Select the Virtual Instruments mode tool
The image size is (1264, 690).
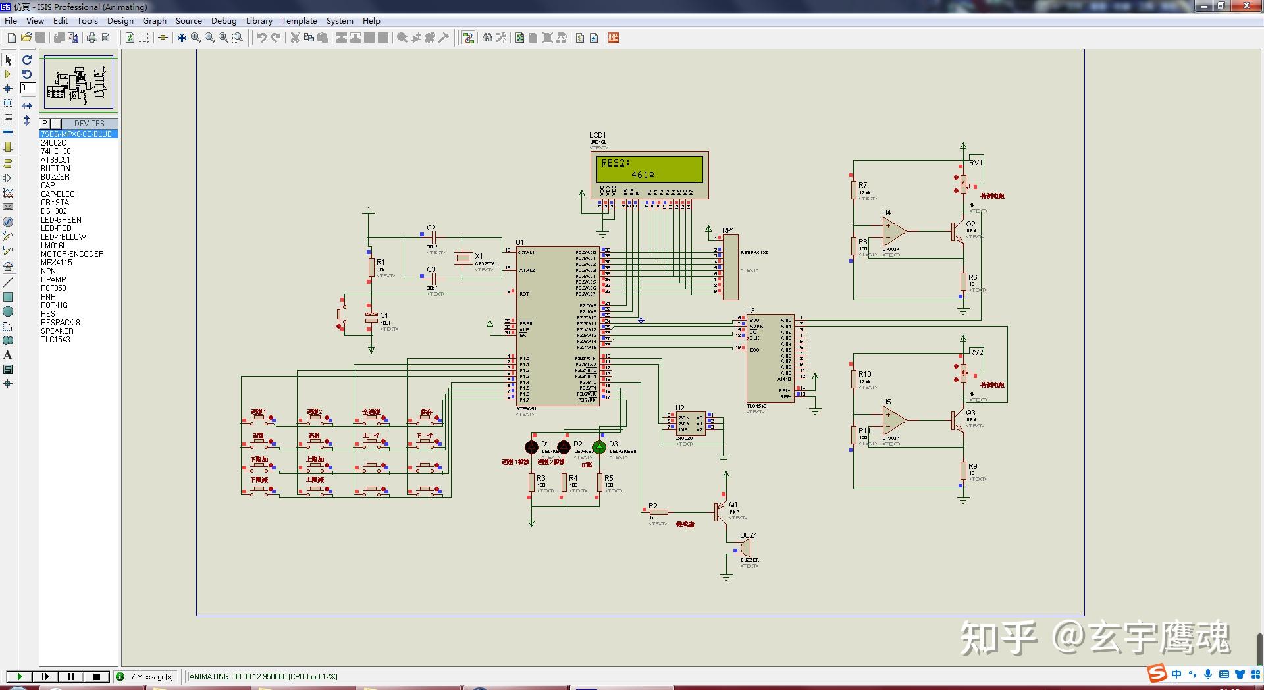click(x=8, y=265)
